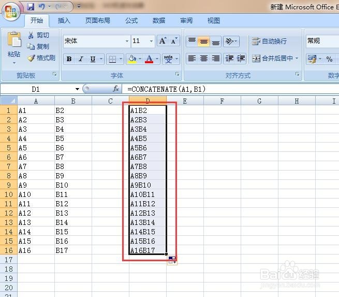Expand paste options arrow under 粘贴

(14, 63)
